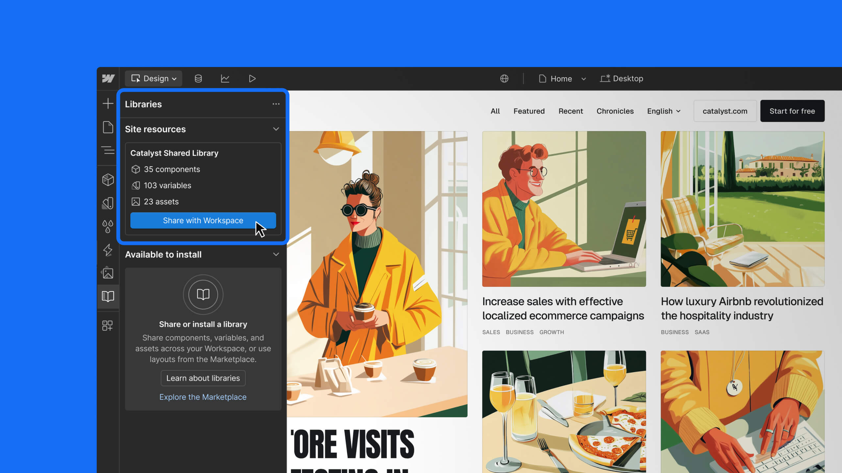This screenshot has width=842, height=473.
Task: Open the CMS collections panel
Action: [198, 78]
